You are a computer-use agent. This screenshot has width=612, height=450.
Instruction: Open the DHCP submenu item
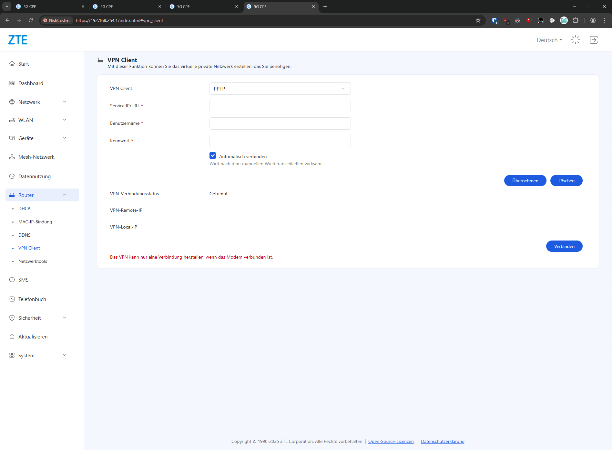pos(24,209)
